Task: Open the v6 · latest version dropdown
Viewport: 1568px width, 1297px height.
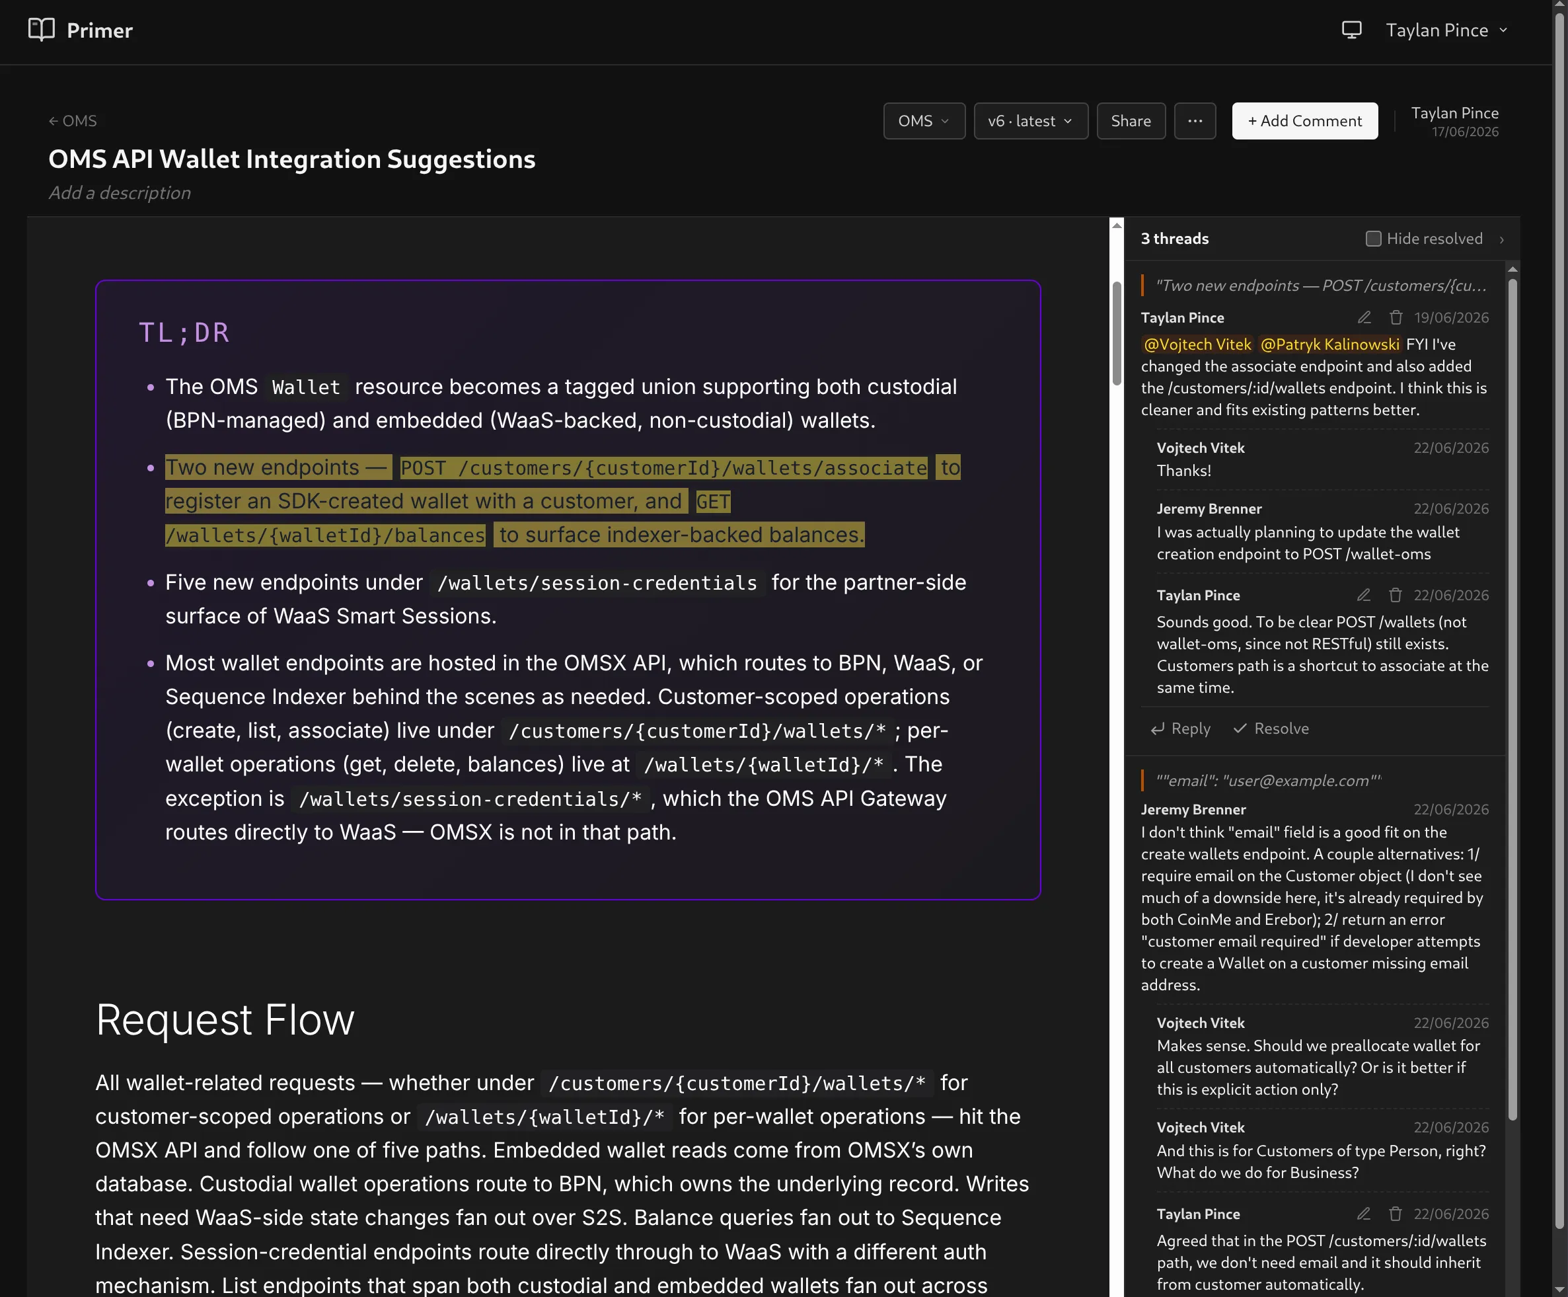Action: click(1030, 121)
